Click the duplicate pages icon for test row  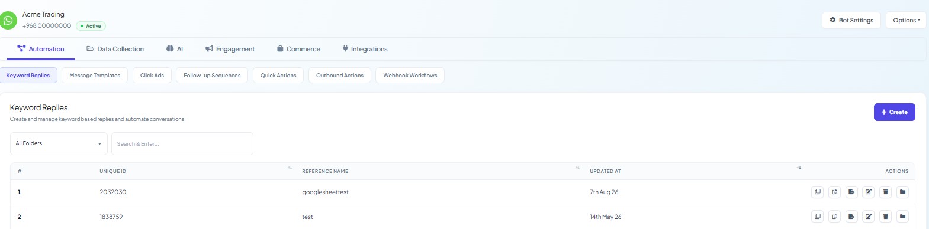(835, 217)
